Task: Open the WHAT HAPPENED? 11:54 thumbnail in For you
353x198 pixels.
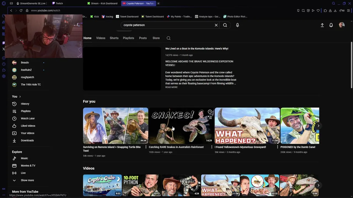Action: click(x=247, y=126)
